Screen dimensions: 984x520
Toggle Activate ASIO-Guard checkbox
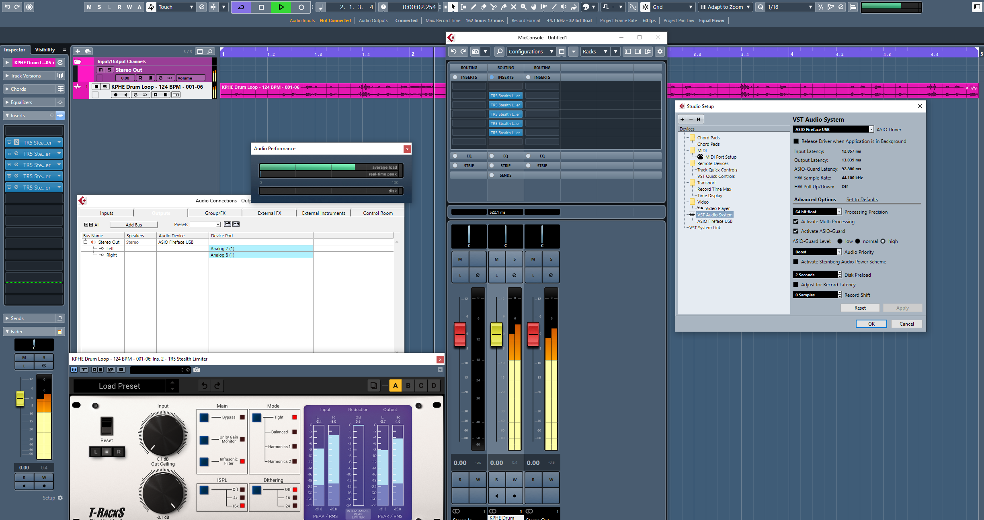[x=796, y=231]
